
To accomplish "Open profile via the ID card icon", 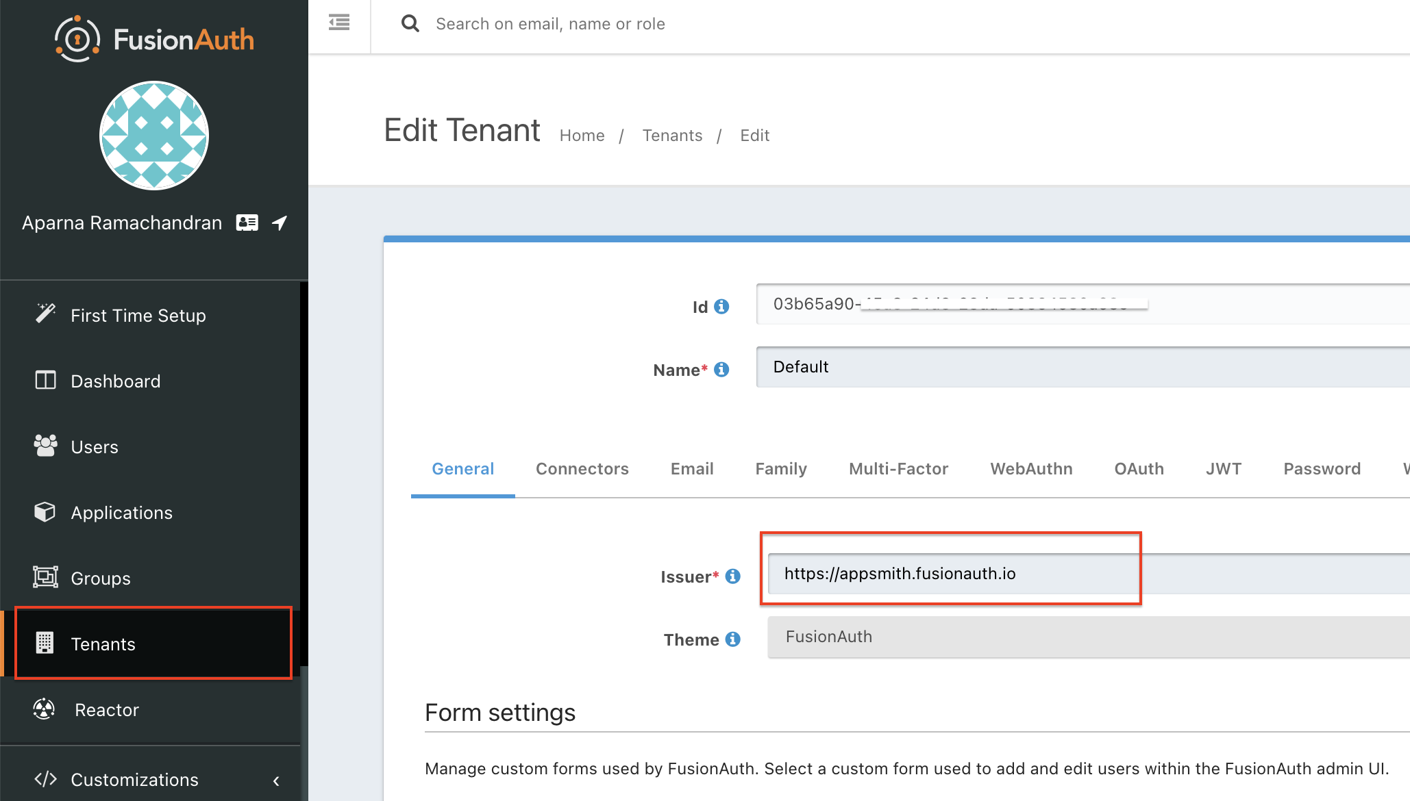I will [x=247, y=222].
